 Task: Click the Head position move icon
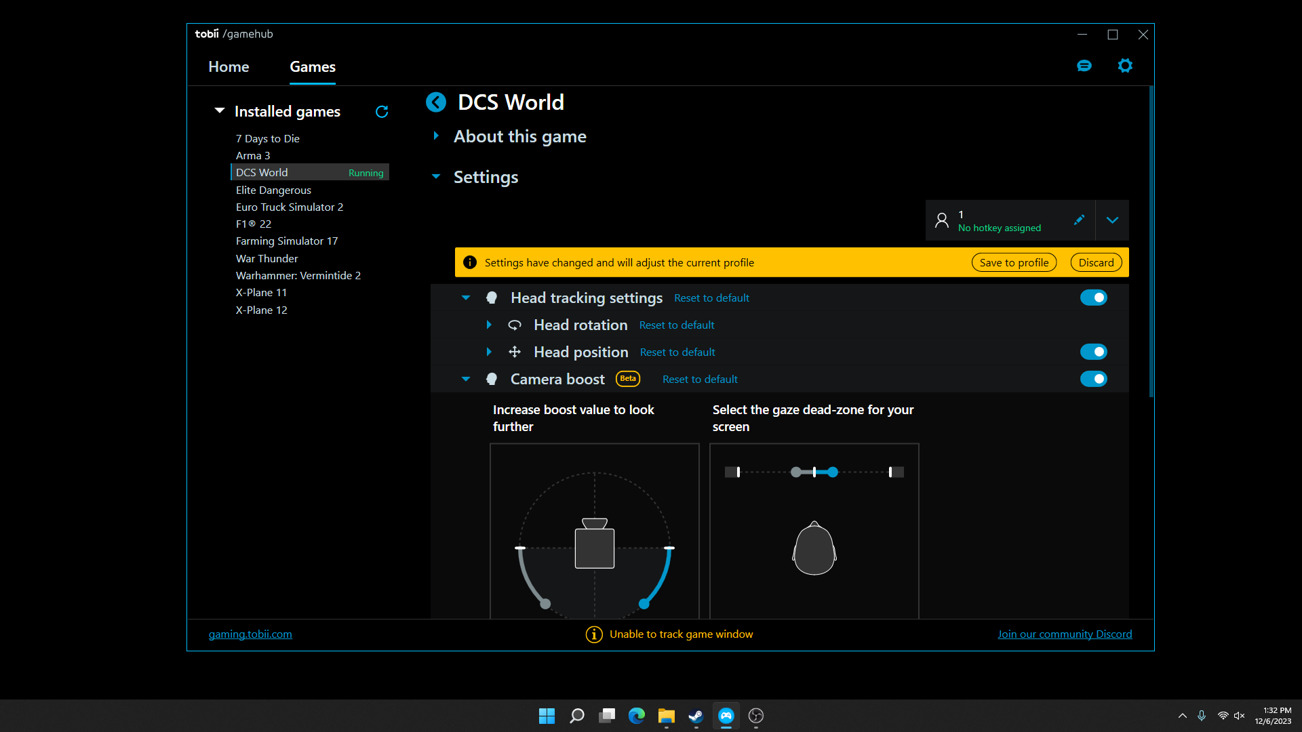pos(515,352)
